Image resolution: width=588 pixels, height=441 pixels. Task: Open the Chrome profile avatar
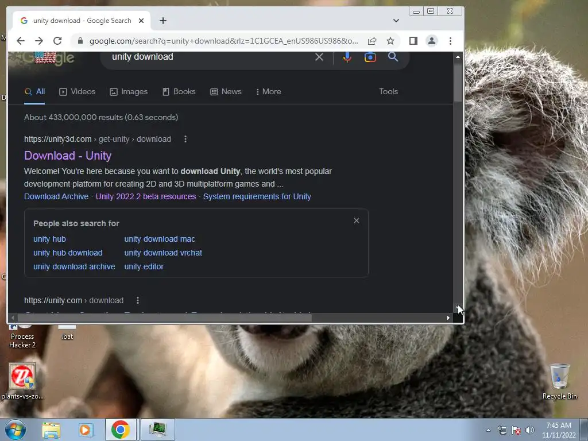(x=432, y=41)
